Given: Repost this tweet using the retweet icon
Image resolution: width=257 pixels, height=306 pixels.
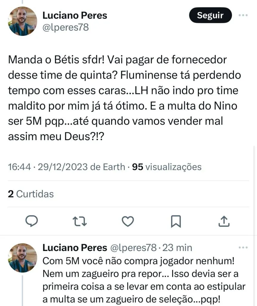Looking at the screenshot, I should click(80, 221).
